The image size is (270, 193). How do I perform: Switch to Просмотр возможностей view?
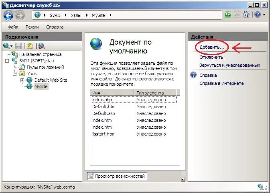point(117,176)
